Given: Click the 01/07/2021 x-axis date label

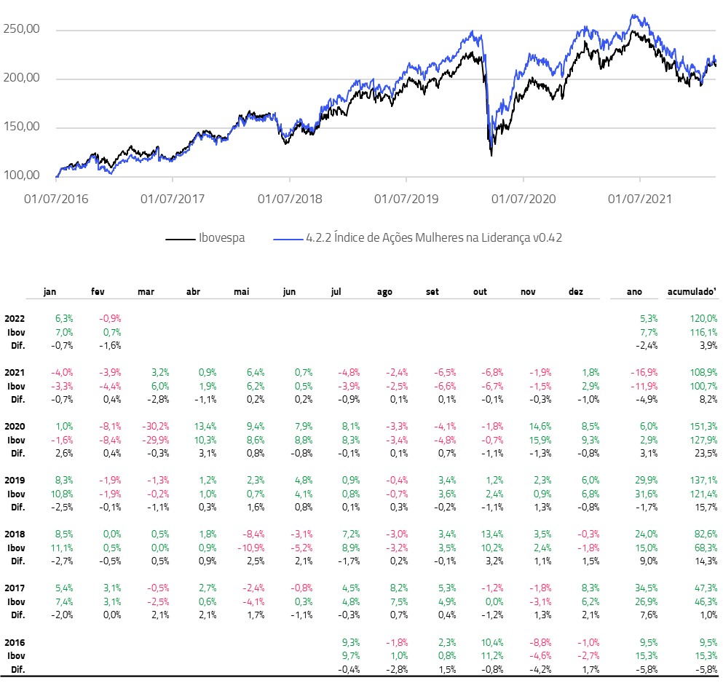Looking at the screenshot, I should click(x=639, y=198).
